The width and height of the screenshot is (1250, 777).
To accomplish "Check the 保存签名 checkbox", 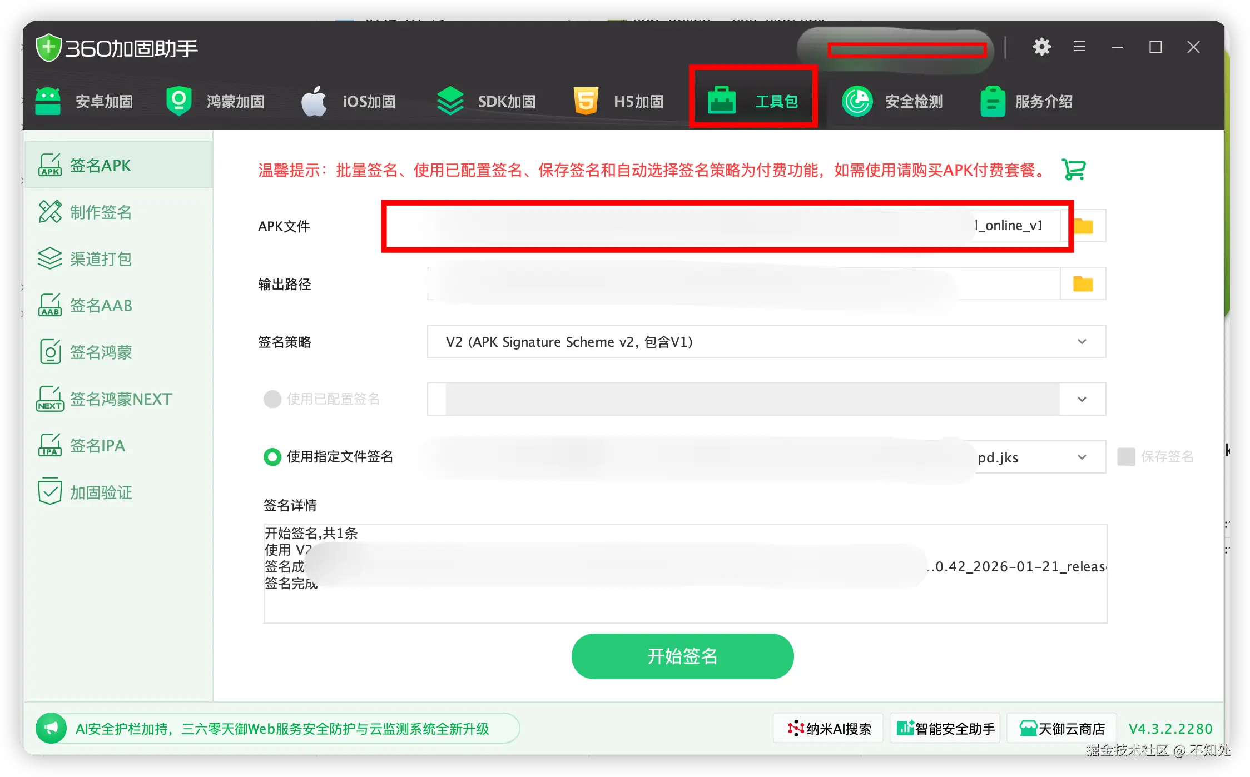I will pyautogui.click(x=1126, y=457).
